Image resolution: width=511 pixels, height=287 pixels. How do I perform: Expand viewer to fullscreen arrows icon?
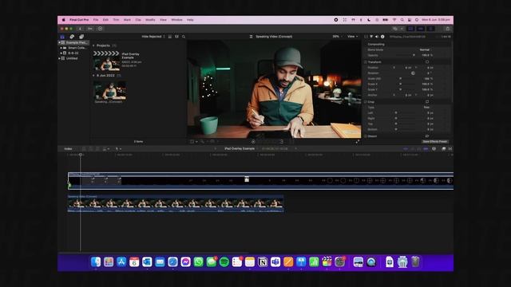coord(358,142)
